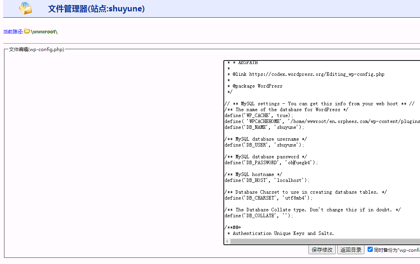This screenshot has height=264, width=420.
Task: Open the \wwwroot\ path link
Action: 44,31
